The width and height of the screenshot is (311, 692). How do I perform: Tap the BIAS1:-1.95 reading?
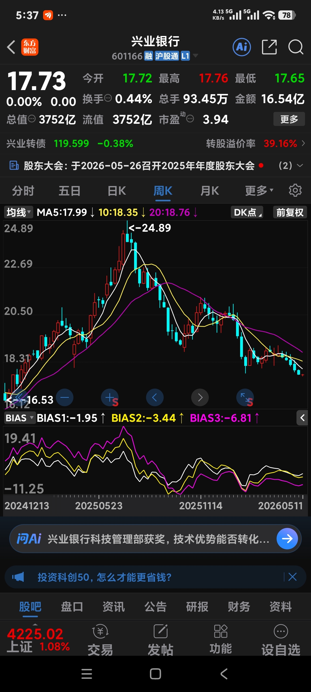click(67, 418)
